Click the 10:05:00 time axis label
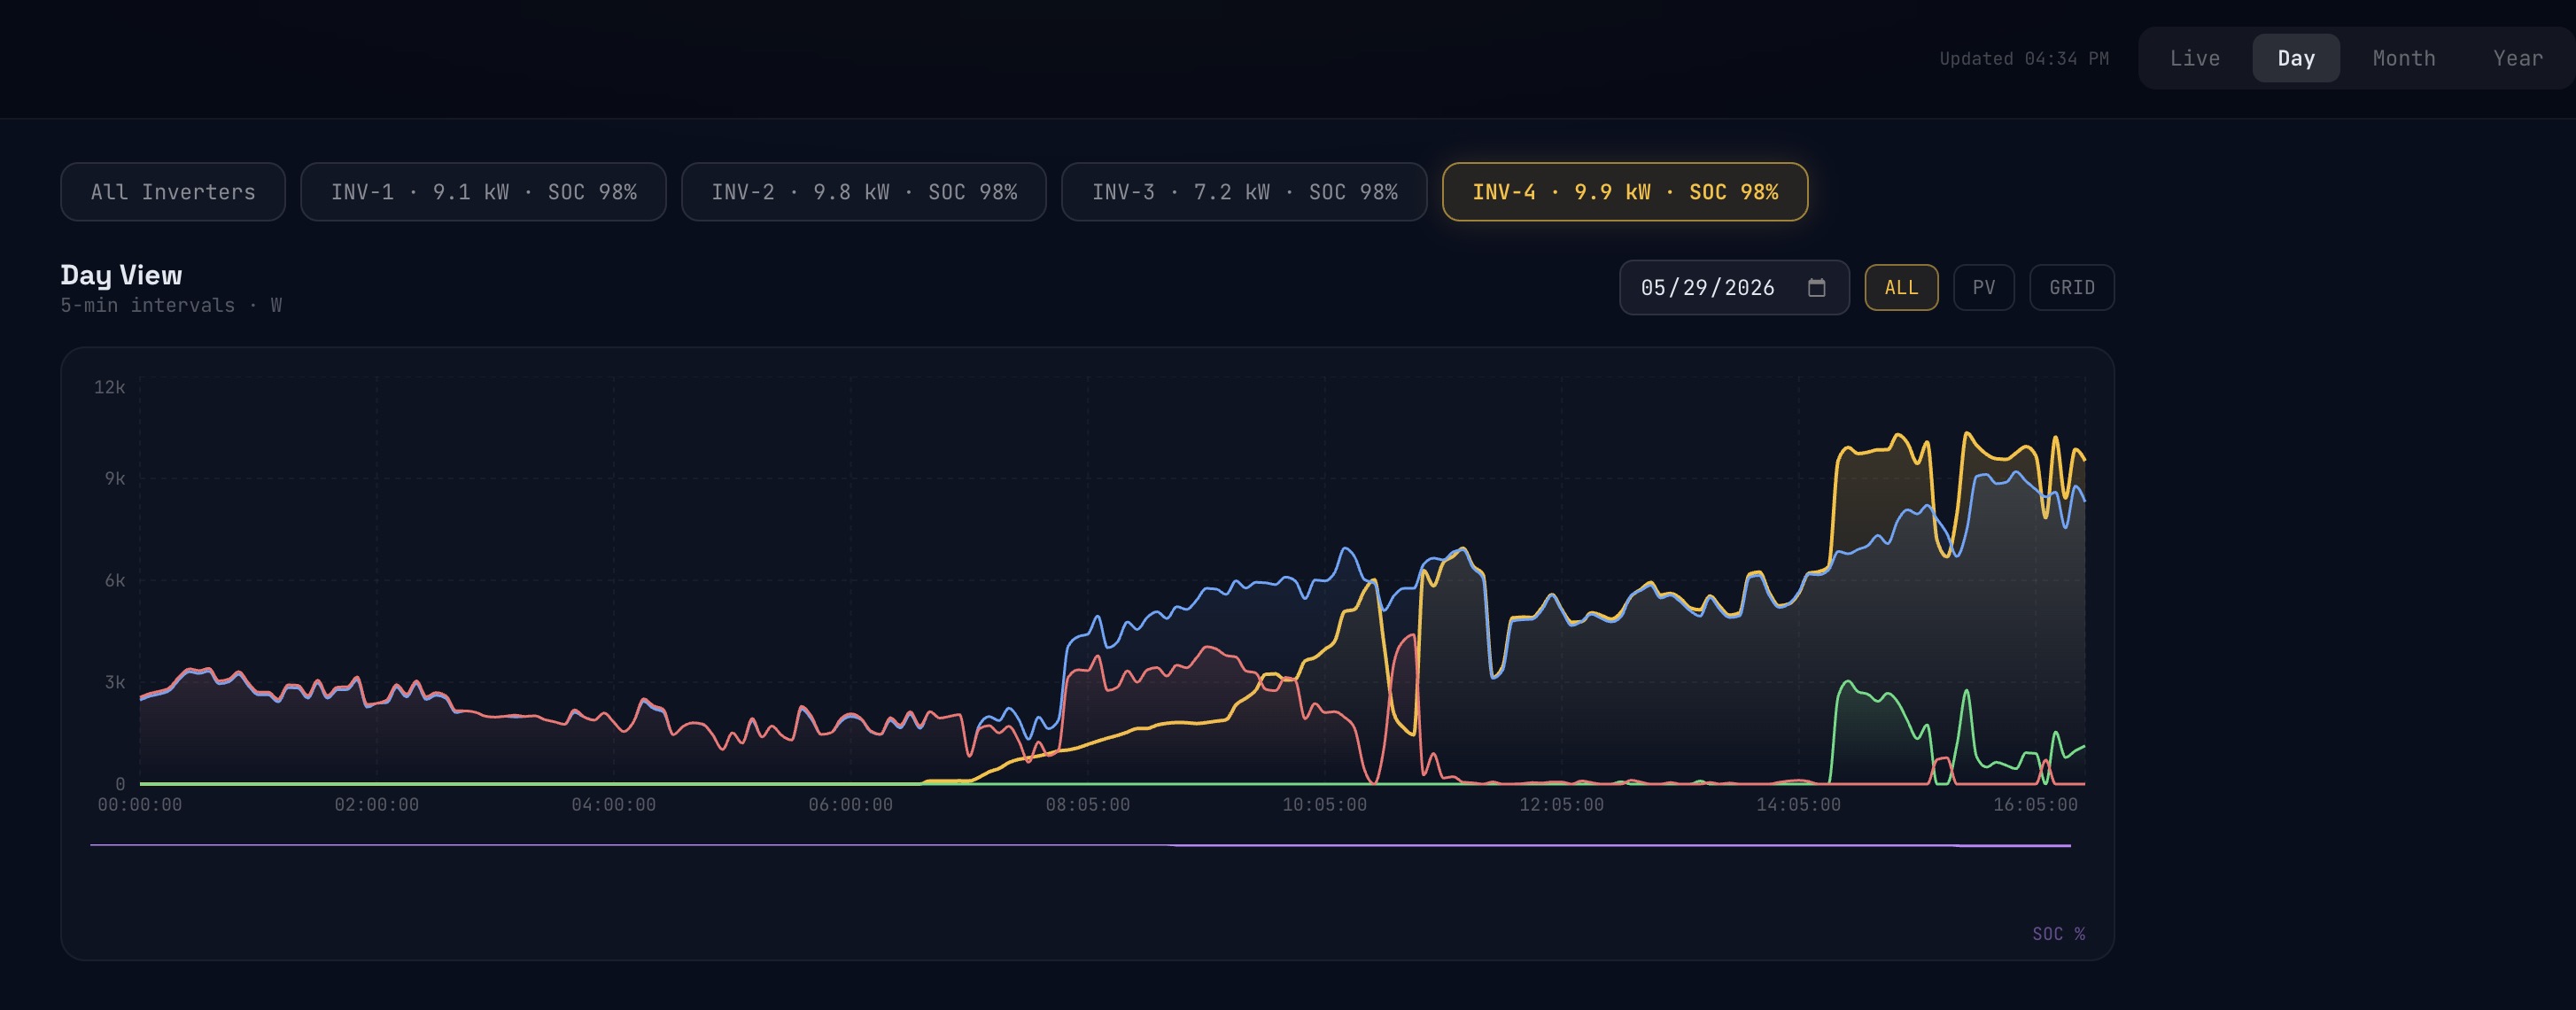2576x1010 pixels. point(1324,805)
